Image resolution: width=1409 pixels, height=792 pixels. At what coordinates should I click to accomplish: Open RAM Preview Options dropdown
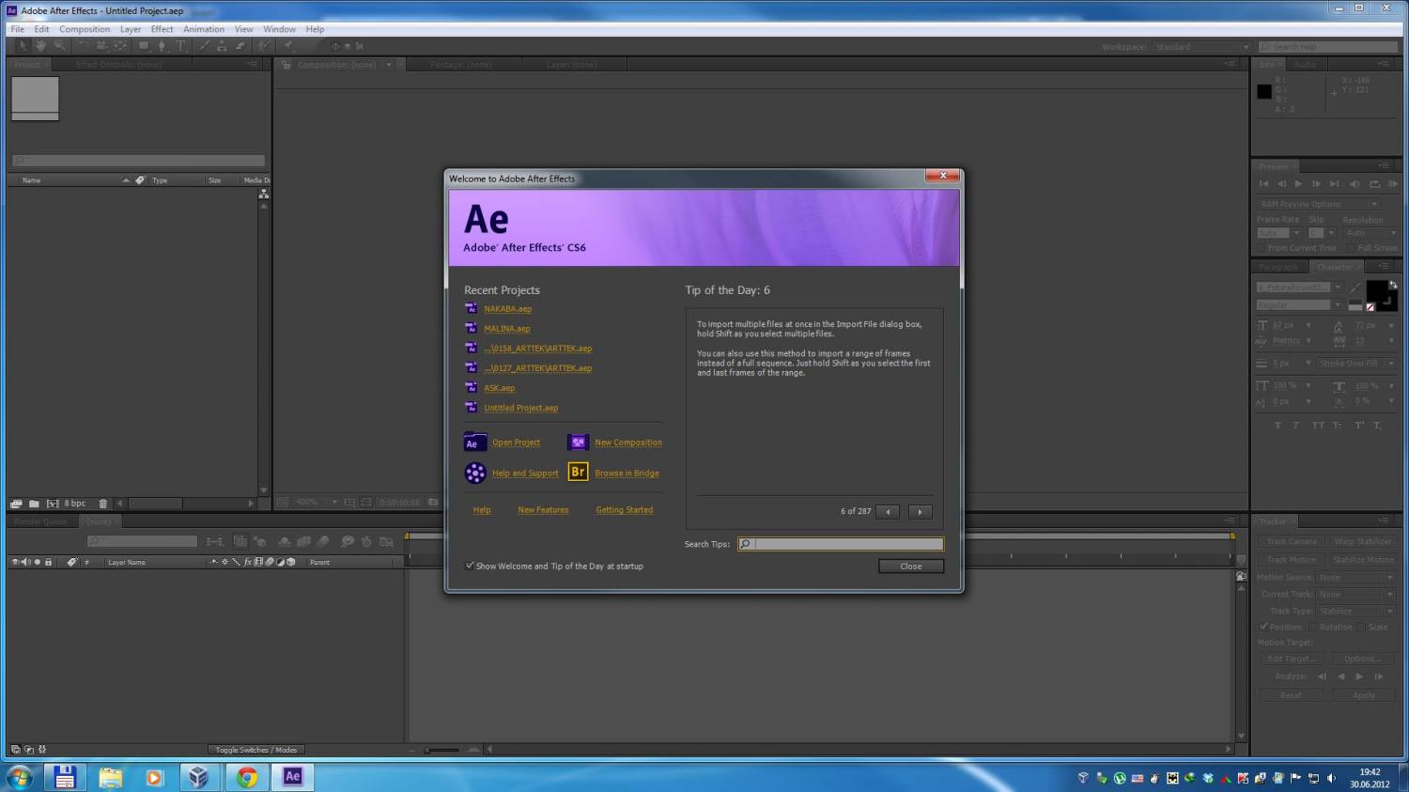pos(1319,203)
